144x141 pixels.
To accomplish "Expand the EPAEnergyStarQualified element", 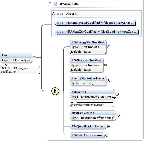I will click(x=109, y=47).
